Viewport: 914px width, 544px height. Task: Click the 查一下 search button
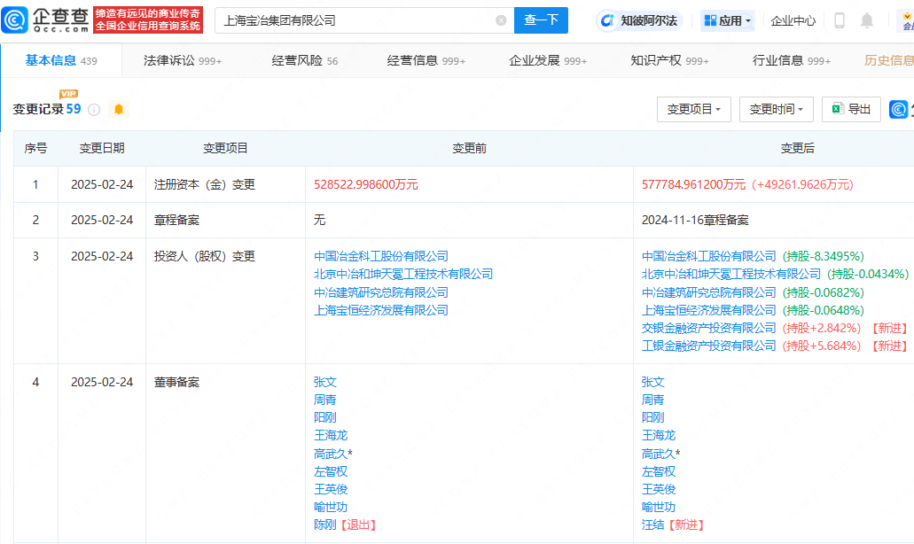pos(541,20)
